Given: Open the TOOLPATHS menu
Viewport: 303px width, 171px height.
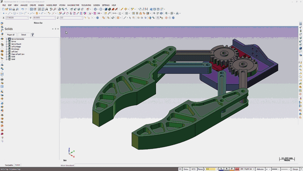Looking at the screenshot, I should 86,5.
